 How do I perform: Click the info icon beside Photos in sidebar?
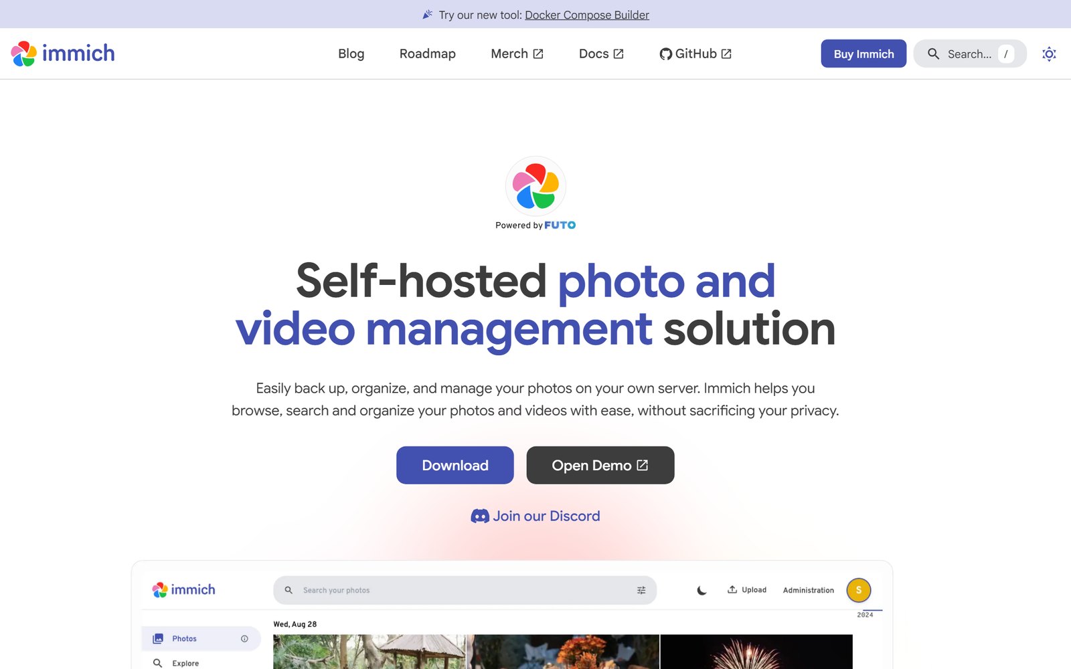244,639
